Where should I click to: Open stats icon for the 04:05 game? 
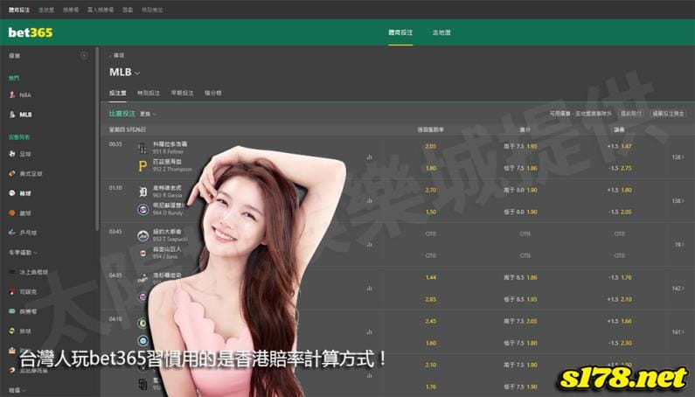click(369, 289)
